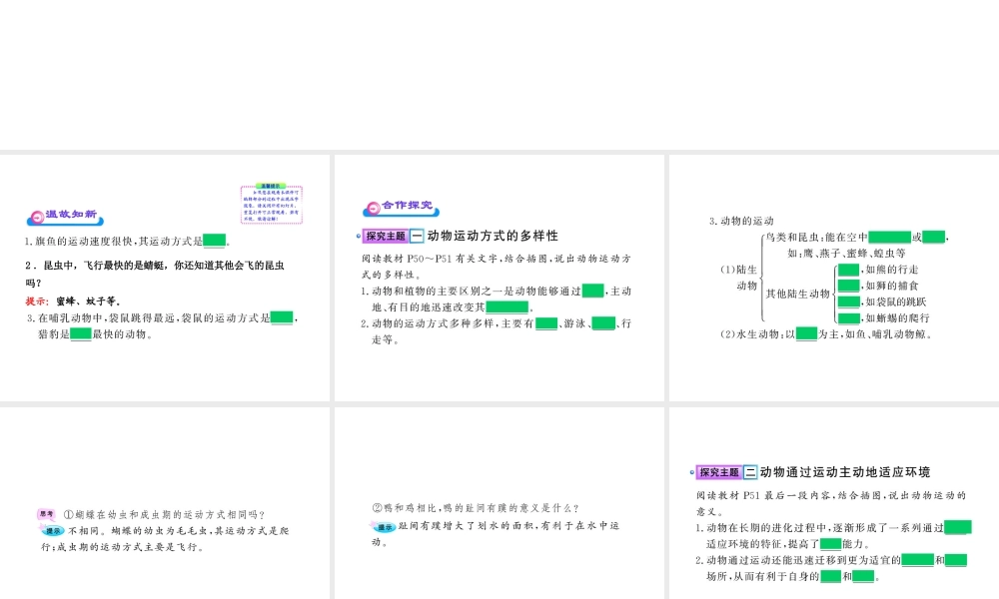
Task: Click the green blank before 如狮的捕食
Action: pos(848,286)
